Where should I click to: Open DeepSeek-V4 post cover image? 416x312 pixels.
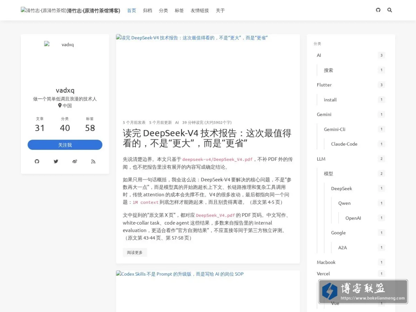[208, 75]
